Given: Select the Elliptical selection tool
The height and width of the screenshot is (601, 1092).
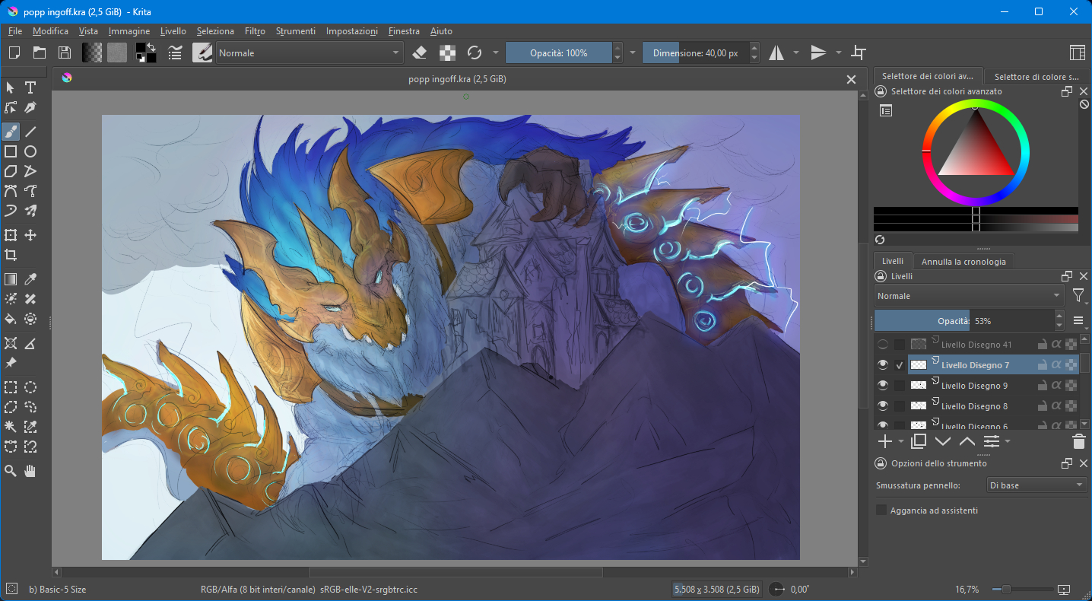Looking at the screenshot, I should pyautogui.click(x=30, y=387).
